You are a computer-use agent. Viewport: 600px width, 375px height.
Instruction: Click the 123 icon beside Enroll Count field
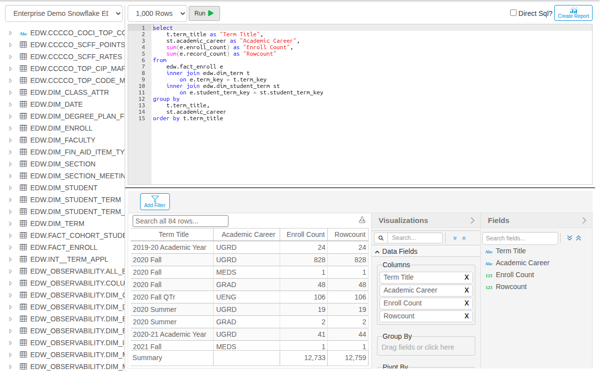pos(489,275)
